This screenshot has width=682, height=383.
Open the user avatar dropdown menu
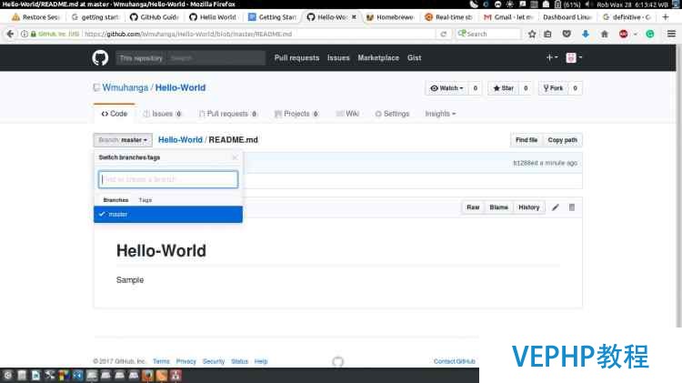coord(574,57)
